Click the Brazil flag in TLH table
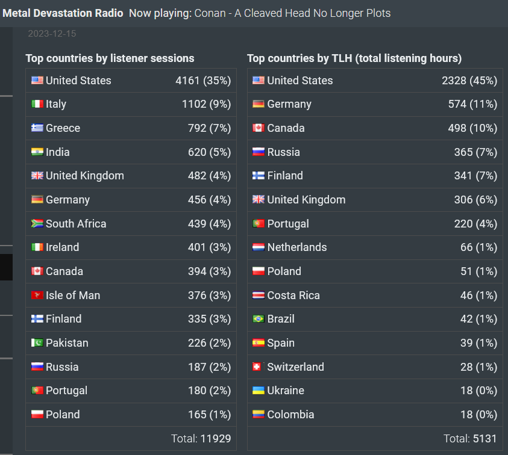The height and width of the screenshot is (455, 508). 258,319
